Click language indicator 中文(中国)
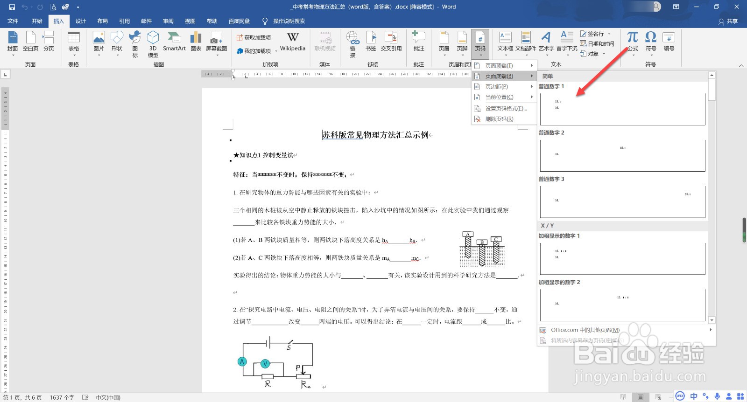Viewport: 747px width, 402px height. click(108, 398)
